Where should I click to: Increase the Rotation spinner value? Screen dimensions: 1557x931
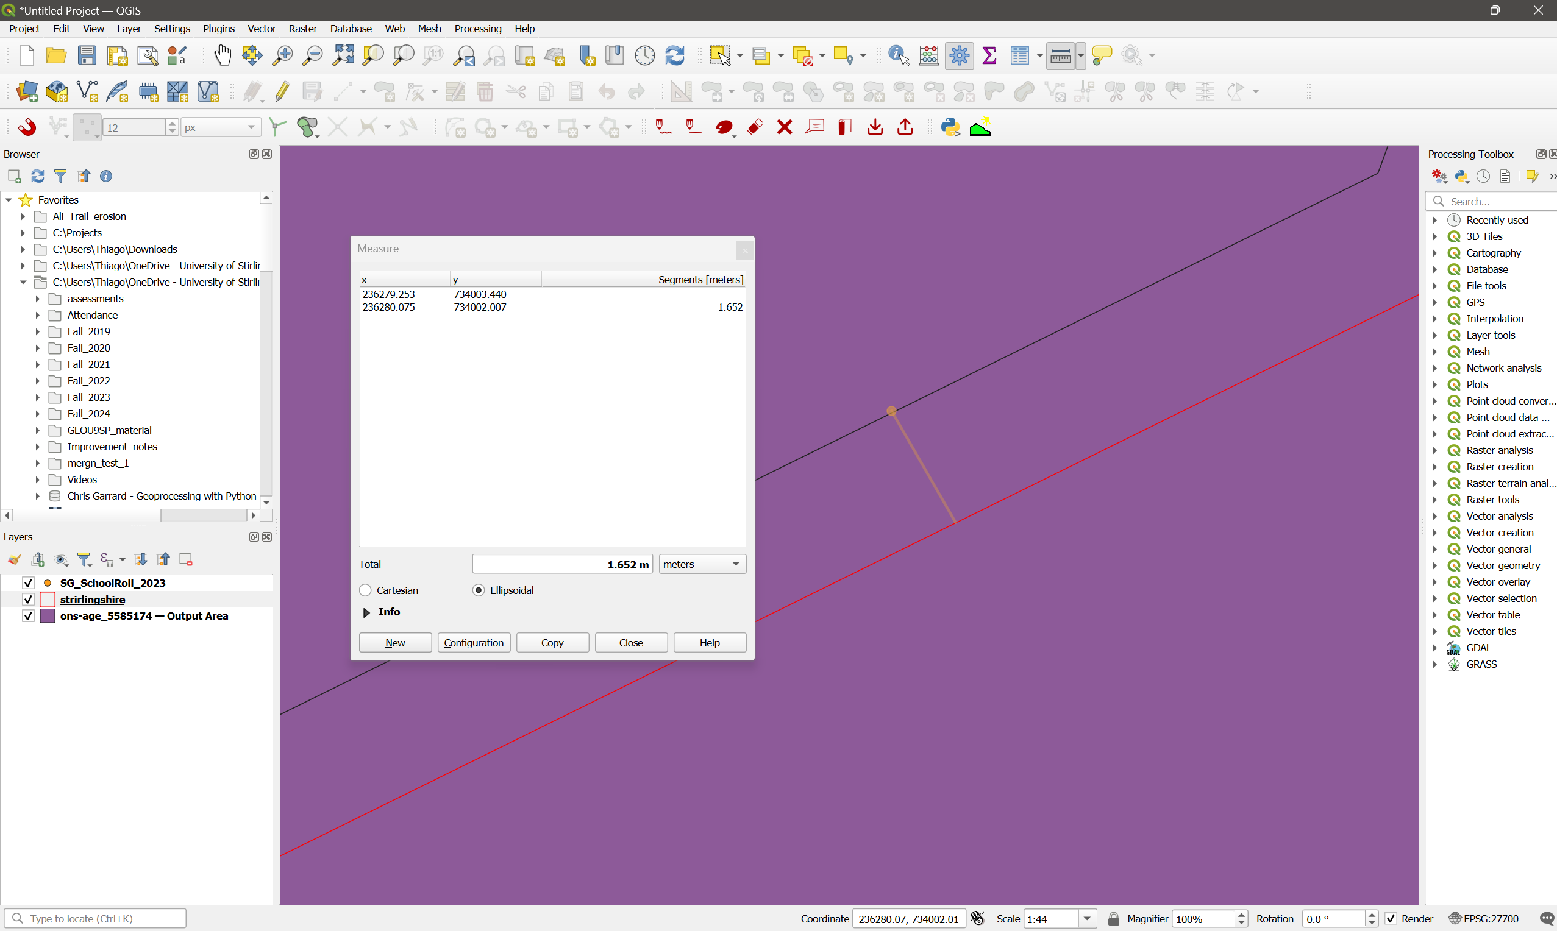coord(1372,914)
